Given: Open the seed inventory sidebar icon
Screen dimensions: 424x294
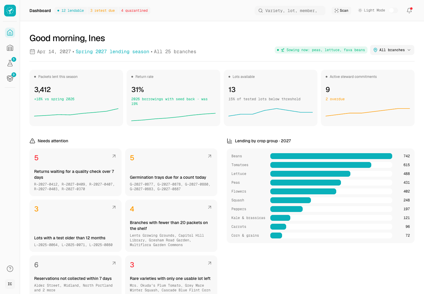Looking at the screenshot, I should (x=10, y=48).
